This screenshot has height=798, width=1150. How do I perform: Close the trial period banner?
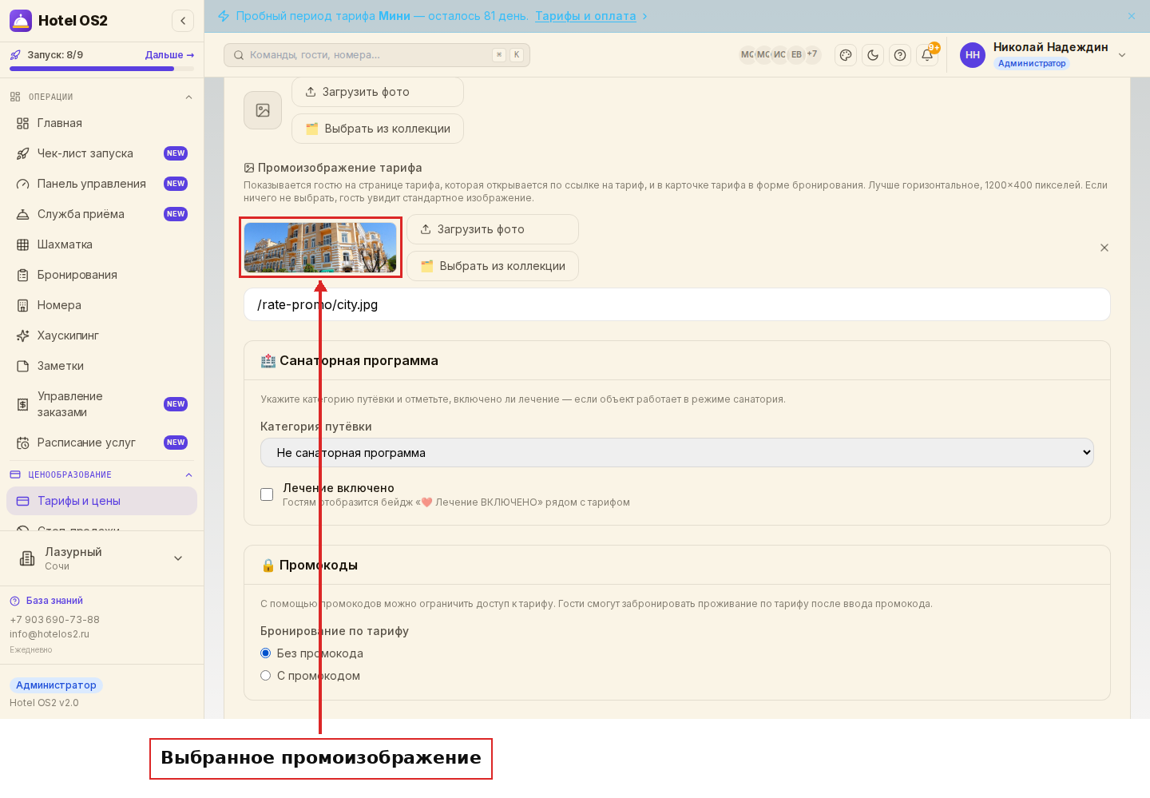[x=1132, y=16]
